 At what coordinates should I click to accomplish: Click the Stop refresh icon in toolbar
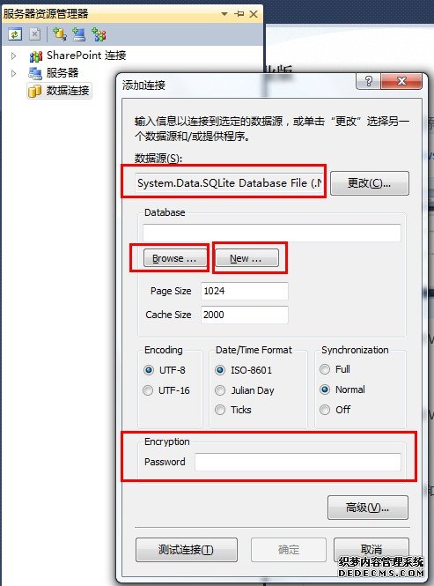[x=34, y=34]
